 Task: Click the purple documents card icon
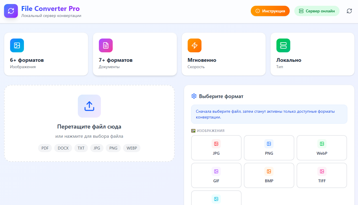coord(106,45)
